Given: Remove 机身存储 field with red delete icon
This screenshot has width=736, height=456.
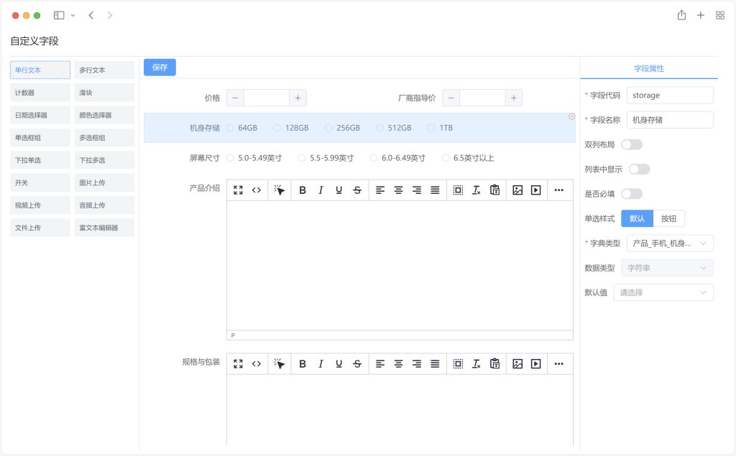Looking at the screenshot, I should coord(571,116).
